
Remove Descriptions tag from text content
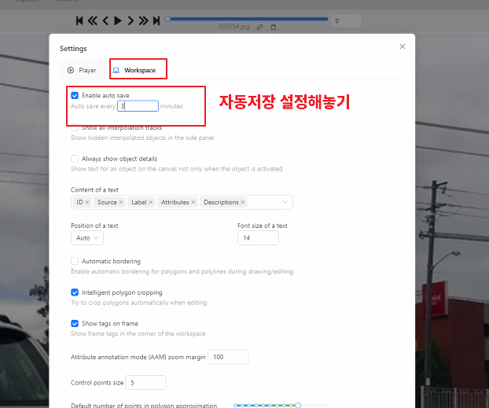click(243, 202)
